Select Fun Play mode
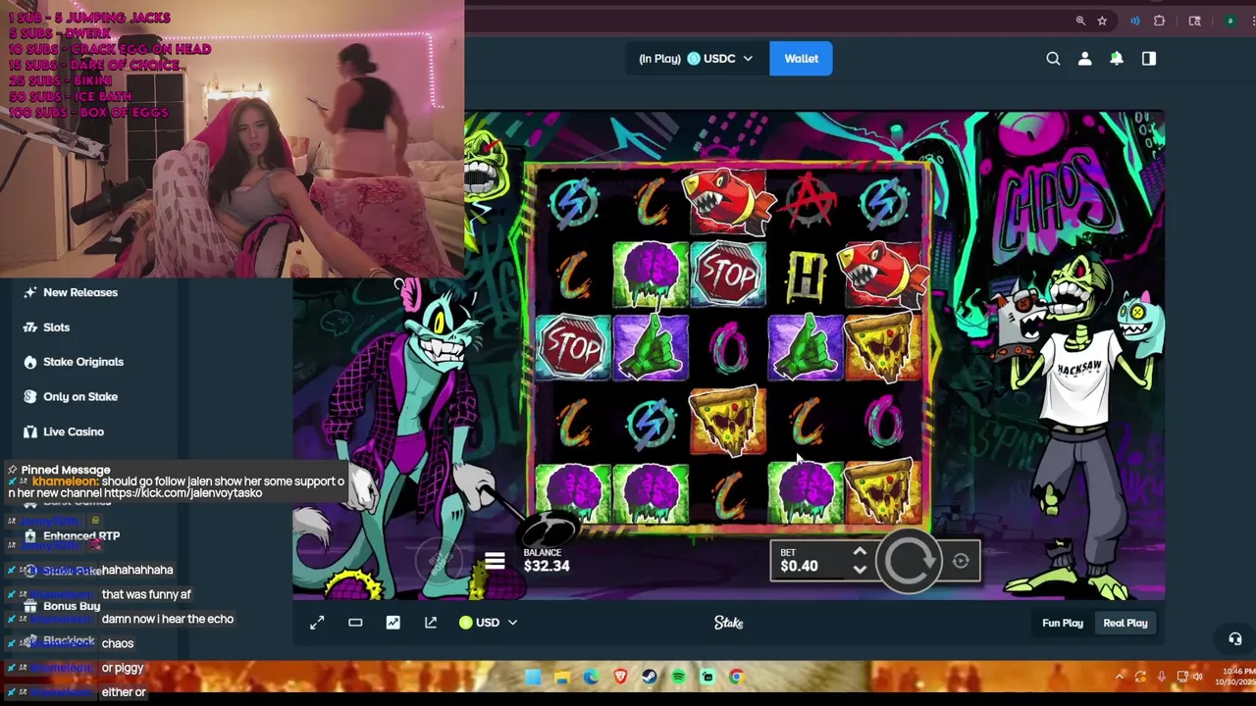The image size is (1256, 706). (1063, 623)
